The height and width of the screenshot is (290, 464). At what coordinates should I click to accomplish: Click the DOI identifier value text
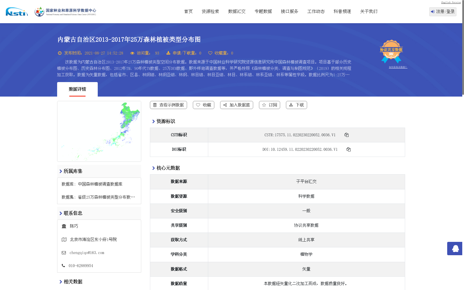click(300, 149)
